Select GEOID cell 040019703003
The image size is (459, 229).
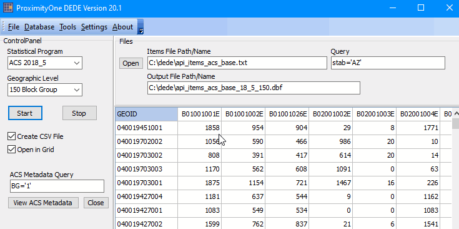tap(146, 169)
